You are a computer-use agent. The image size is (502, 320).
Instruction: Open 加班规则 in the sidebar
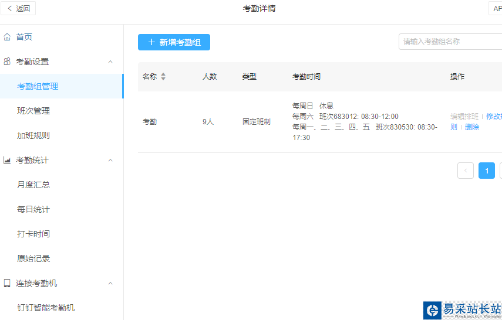(33, 135)
